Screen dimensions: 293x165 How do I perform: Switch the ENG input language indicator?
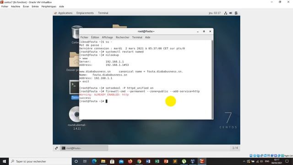[267, 161]
